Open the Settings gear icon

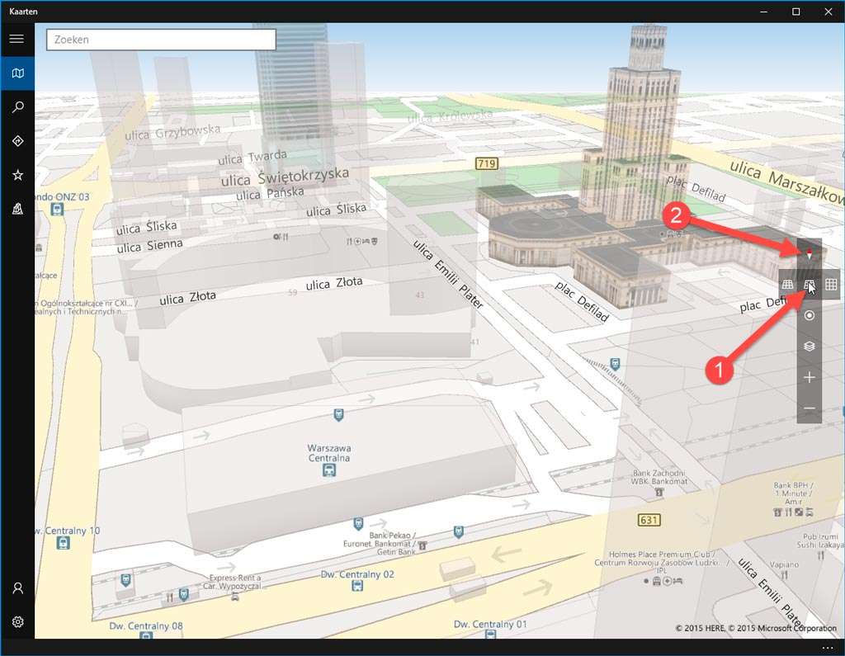(17, 621)
